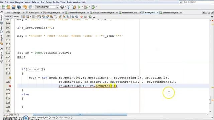Click the Shift Line Right icon
214x120 pixels.
(x=77, y=17)
